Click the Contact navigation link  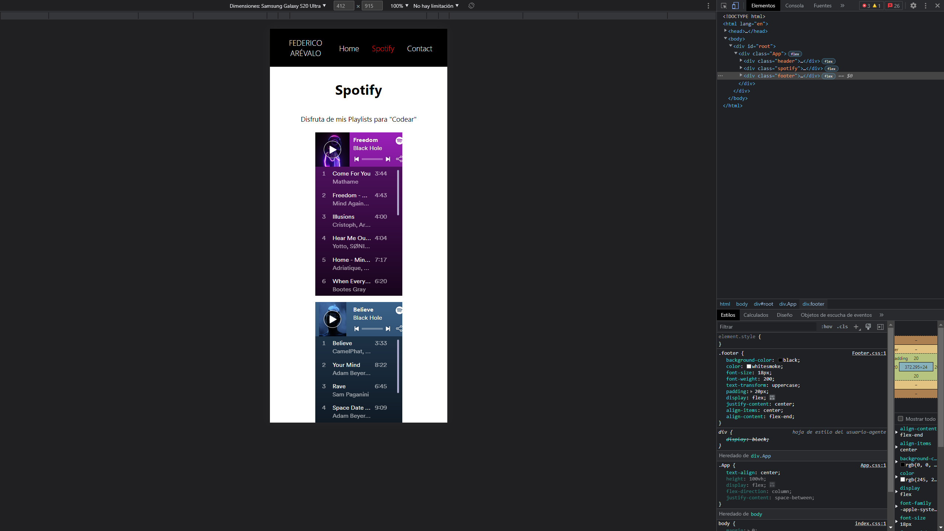(419, 49)
